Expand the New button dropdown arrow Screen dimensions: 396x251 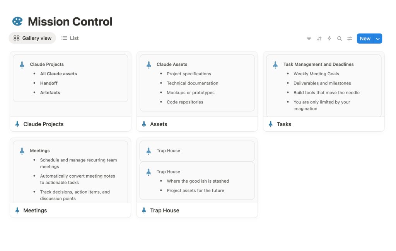coord(378,39)
